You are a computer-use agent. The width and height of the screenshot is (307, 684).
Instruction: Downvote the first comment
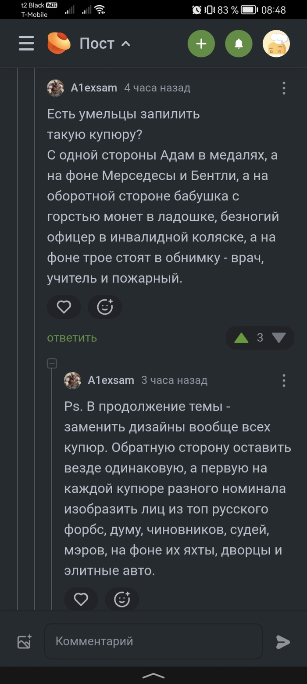(x=278, y=338)
